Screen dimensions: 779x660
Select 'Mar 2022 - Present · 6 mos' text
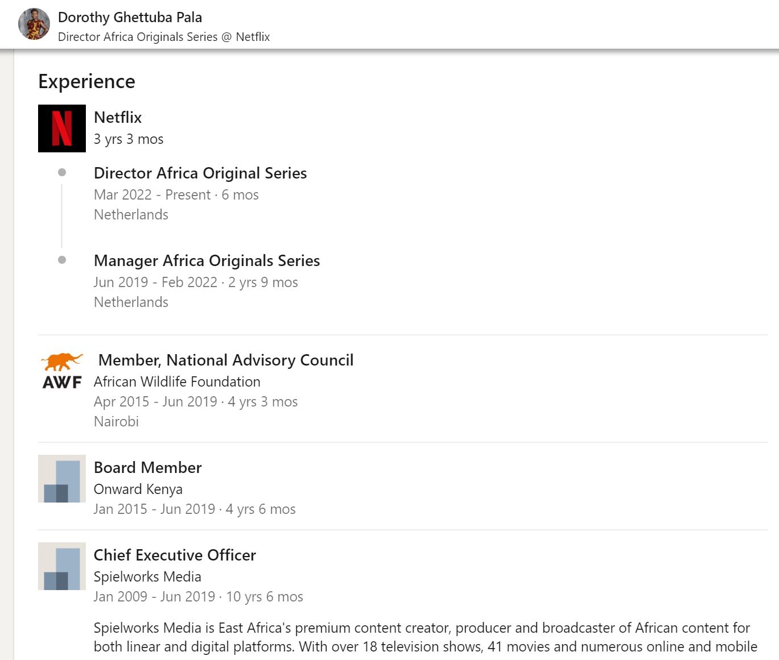coord(176,194)
